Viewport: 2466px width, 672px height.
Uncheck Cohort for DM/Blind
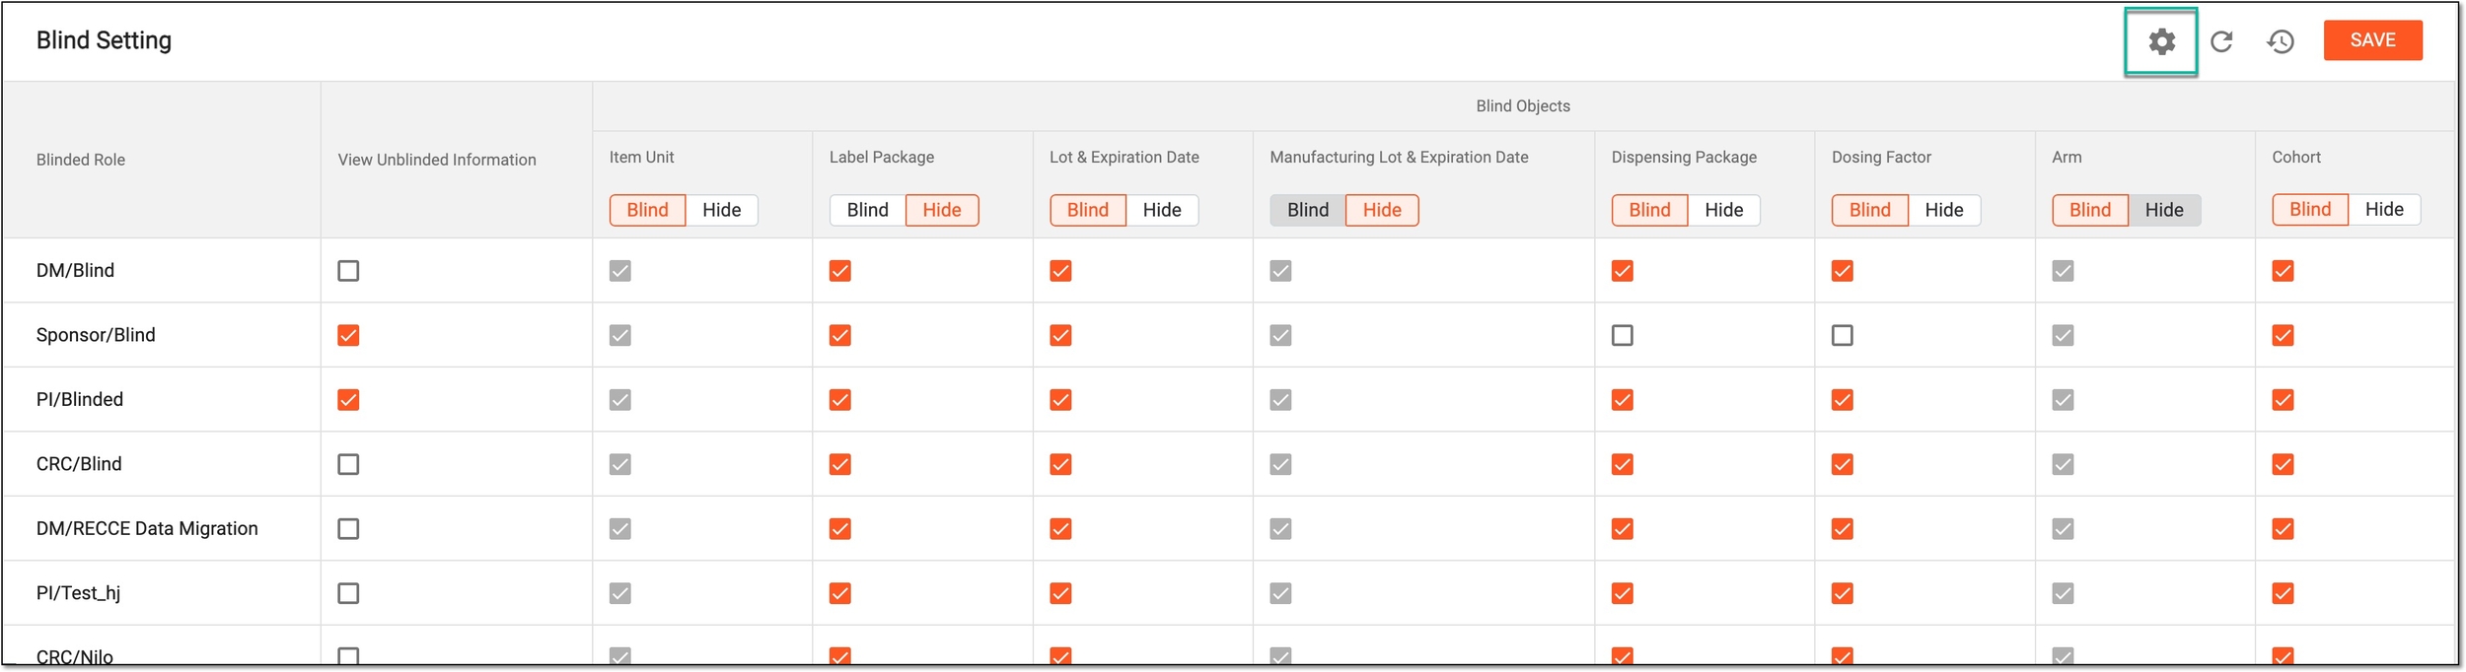pyautogui.click(x=2284, y=271)
